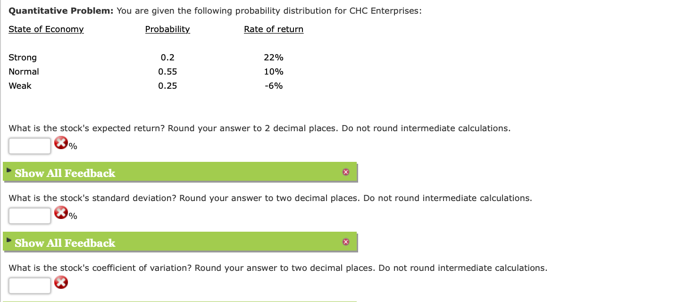
Task: Click the red error icon beside coefficient of variation field
Action: coord(61,282)
